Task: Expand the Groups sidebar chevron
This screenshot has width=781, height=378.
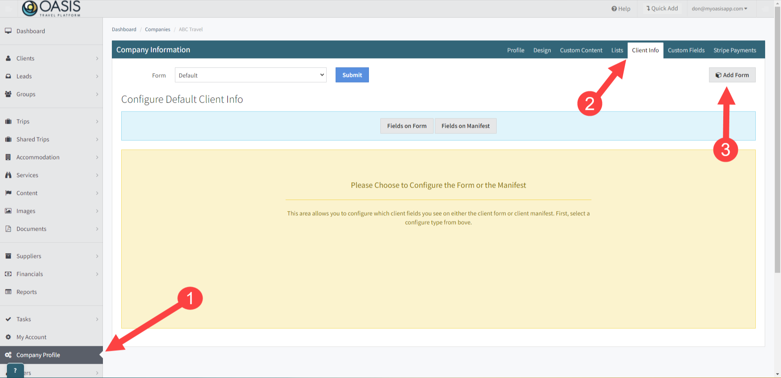Action: coord(97,94)
